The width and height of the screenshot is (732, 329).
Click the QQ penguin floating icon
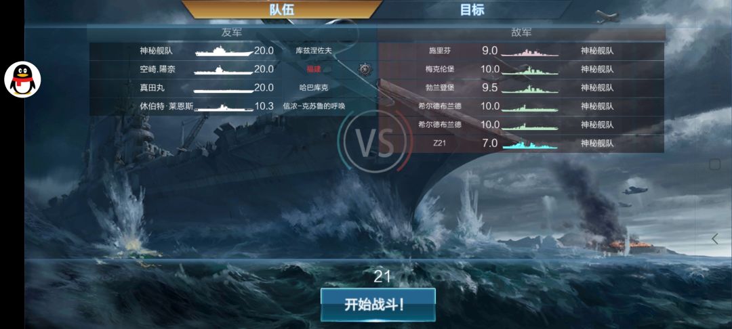tap(22, 79)
